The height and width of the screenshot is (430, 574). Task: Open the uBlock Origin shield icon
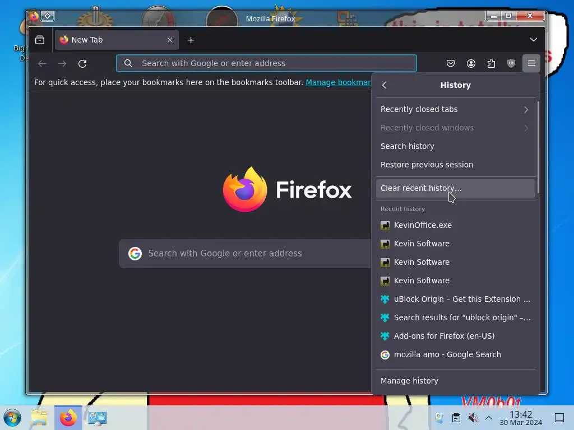pos(511,63)
